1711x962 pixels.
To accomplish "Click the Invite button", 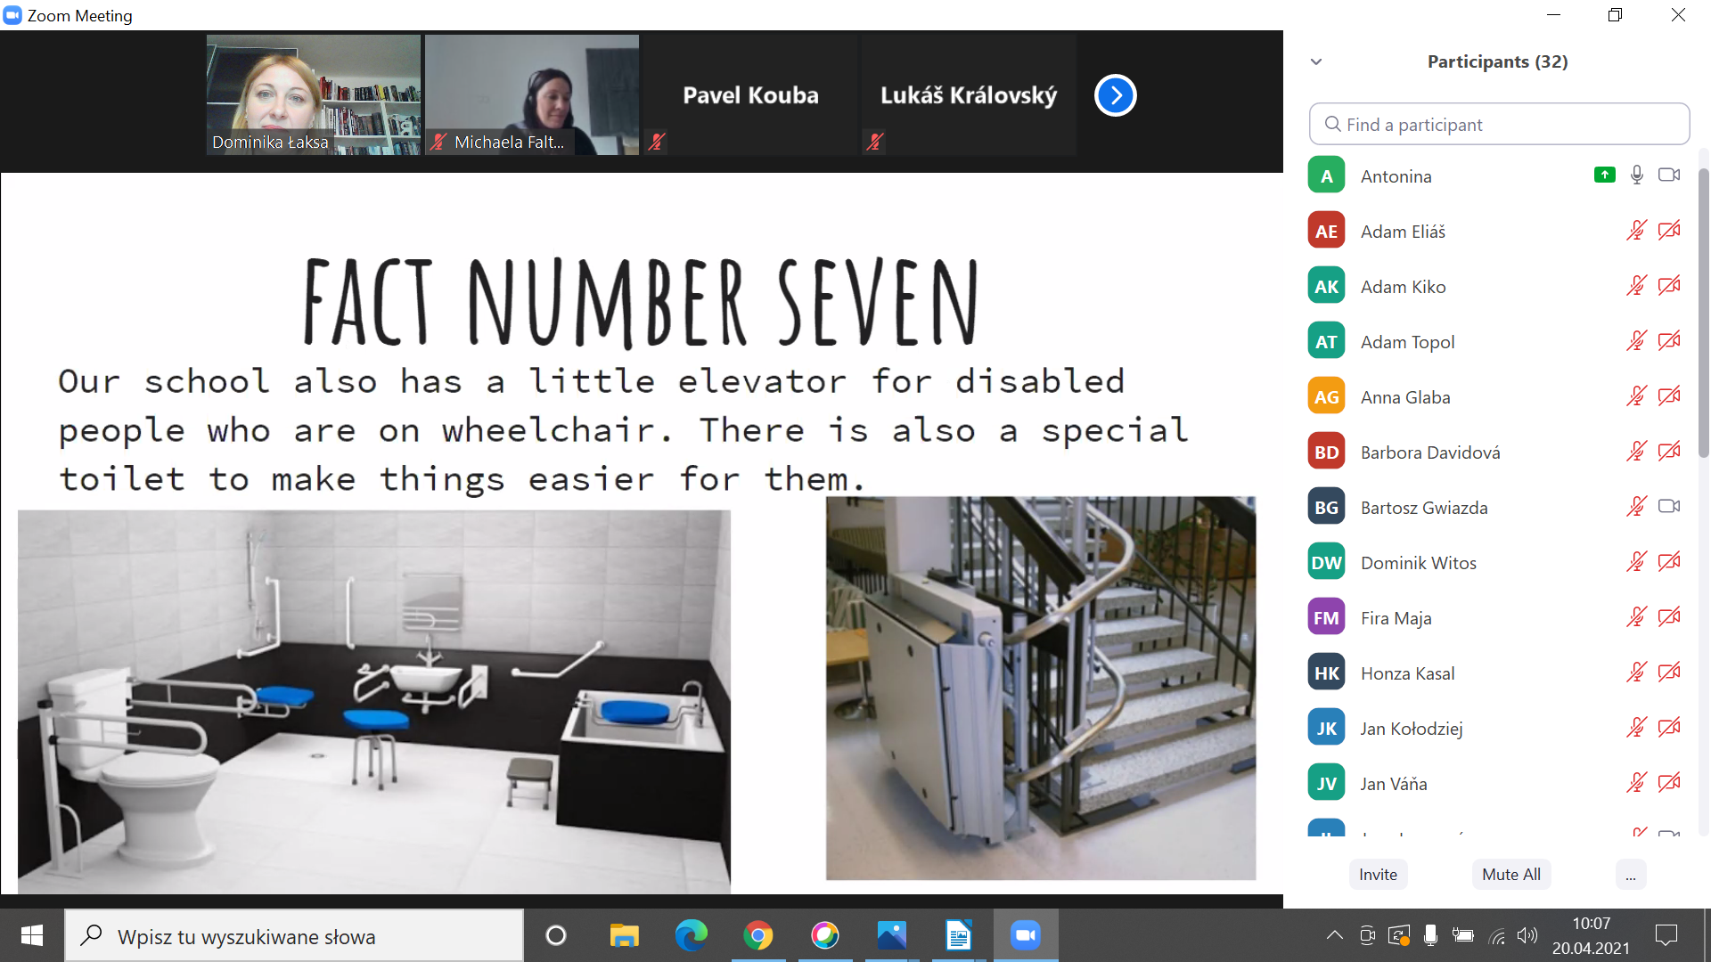I will coord(1378,874).
